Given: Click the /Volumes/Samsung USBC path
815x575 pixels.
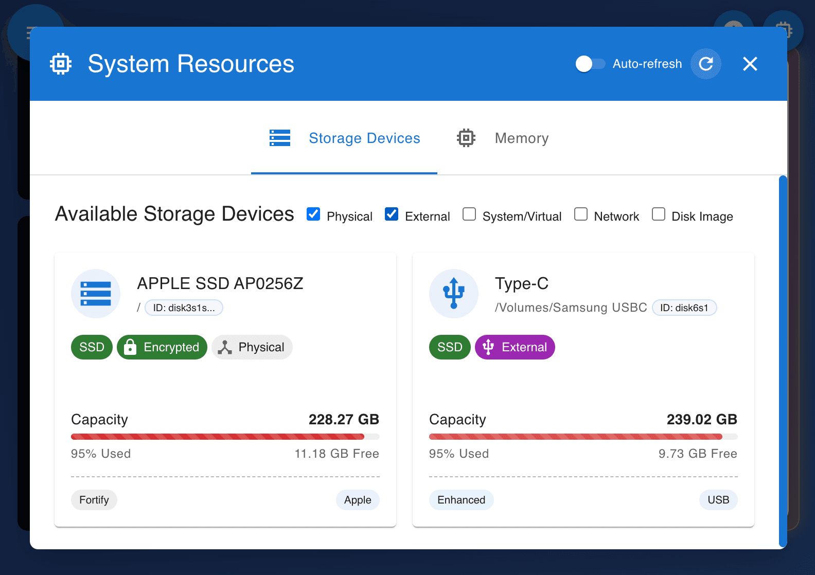Looking at the screenshot, I should (571, 308).
